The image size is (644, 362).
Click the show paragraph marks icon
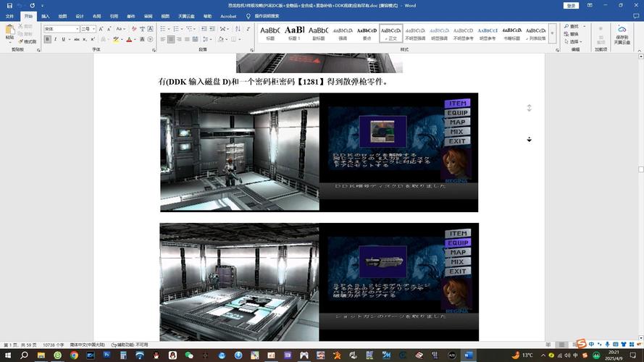[x=248, y=29]
